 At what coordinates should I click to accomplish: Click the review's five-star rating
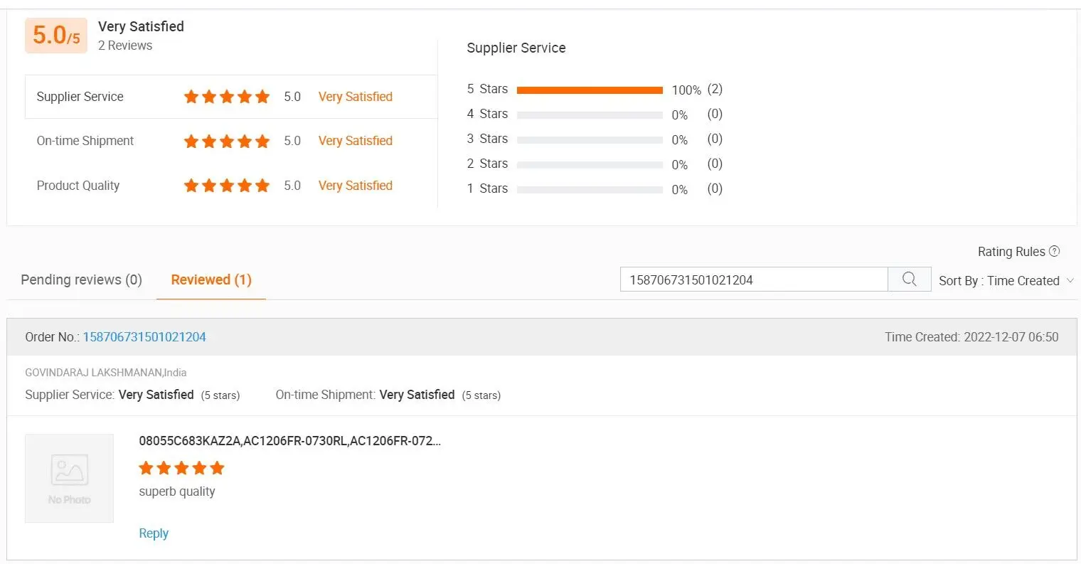[181, 468]
